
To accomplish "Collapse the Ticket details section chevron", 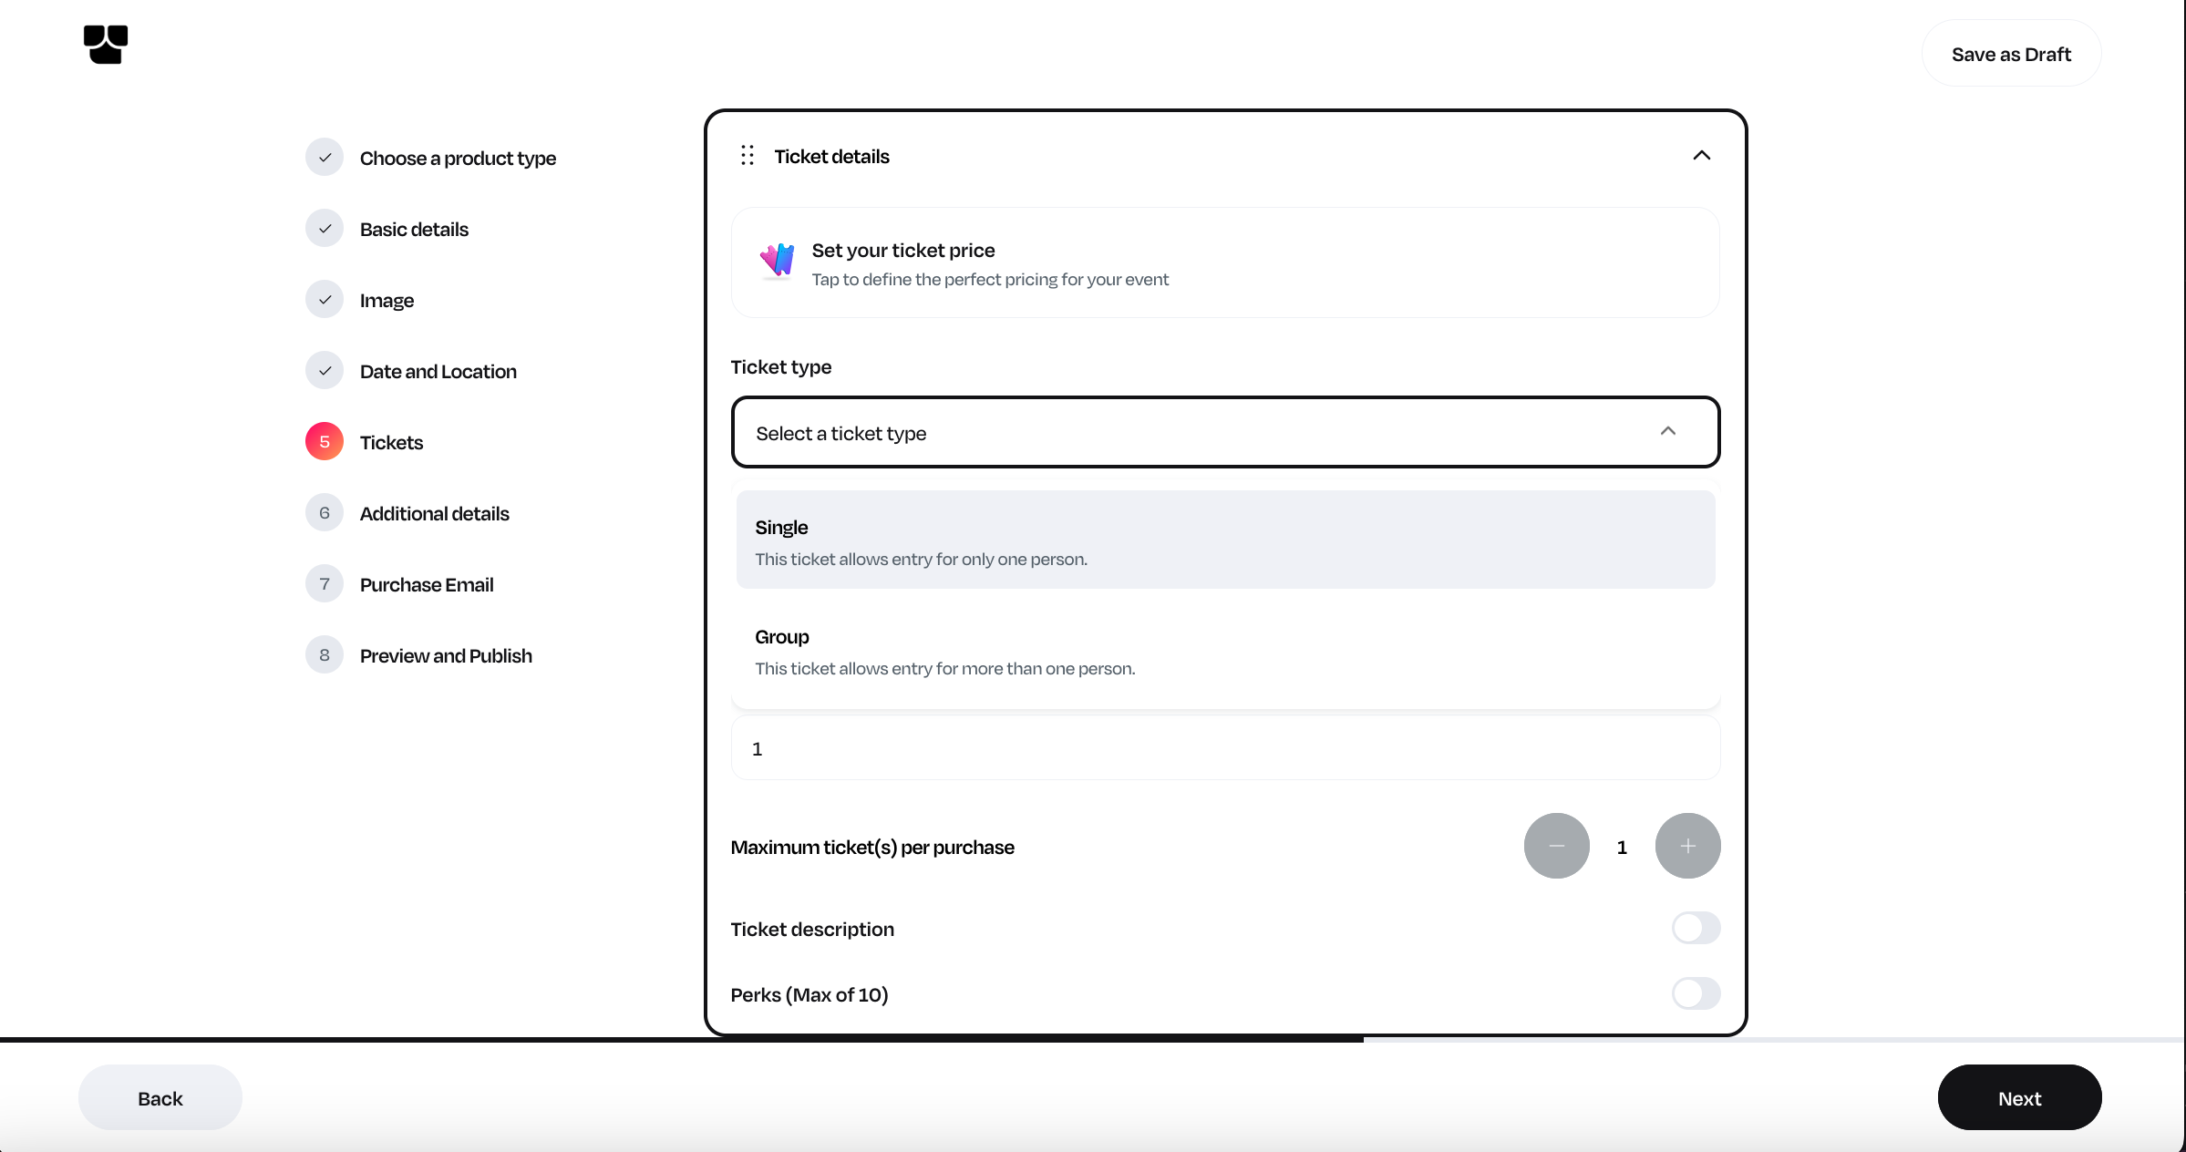I will (x=1701, y=156).
